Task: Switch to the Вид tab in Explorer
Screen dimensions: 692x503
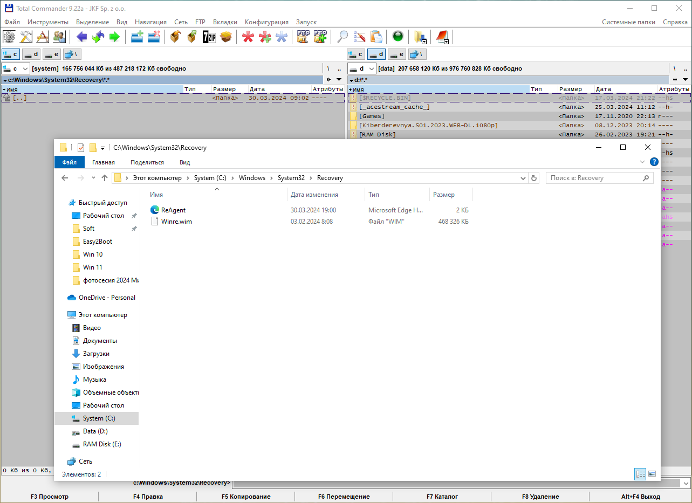Action: tap(184, 162)
